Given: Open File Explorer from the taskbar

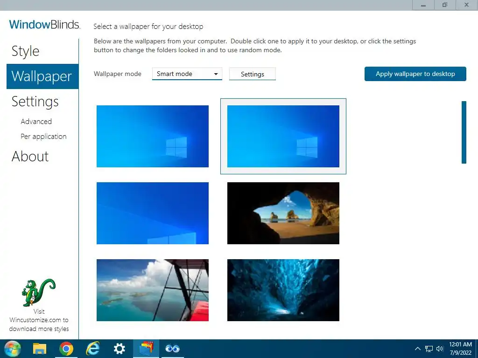Looking at the screenshot, I should point(40,349).
